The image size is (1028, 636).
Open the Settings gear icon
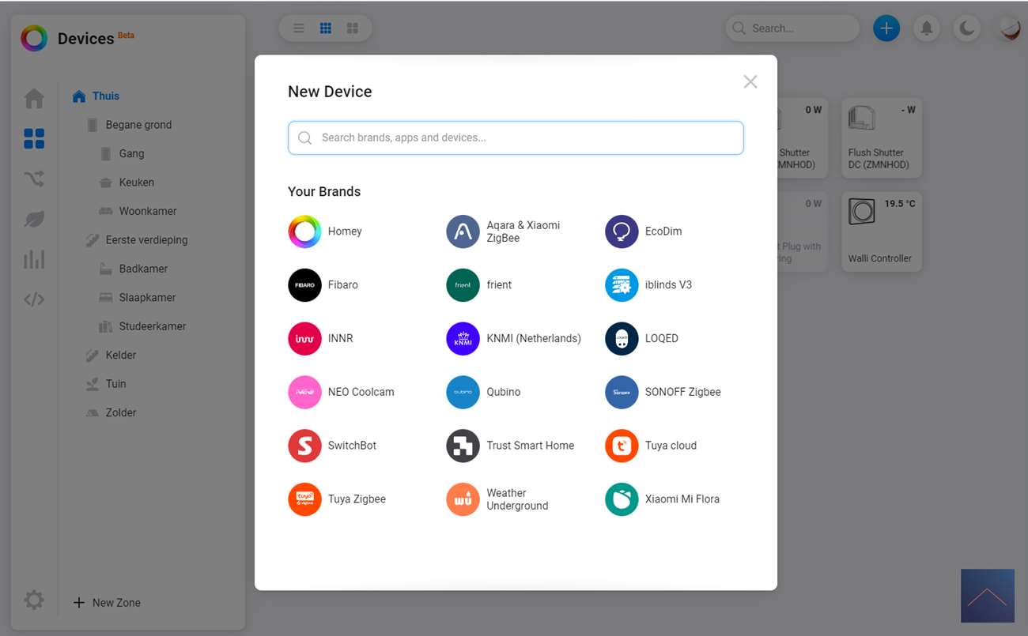[x=34, y=600]
